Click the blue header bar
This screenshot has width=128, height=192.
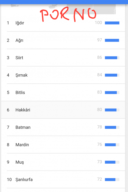pyautogui.click(x=64, y=2)
